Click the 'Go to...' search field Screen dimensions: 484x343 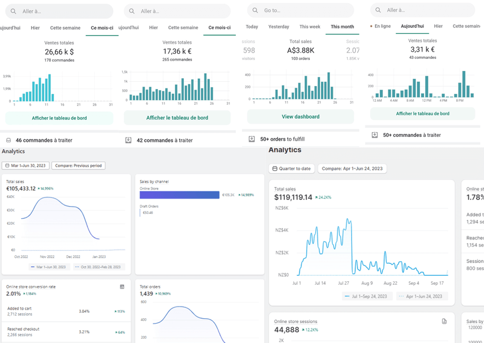point(302,10)
